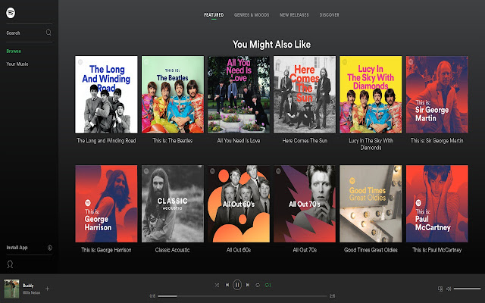Skip to previous track
485x303 pixels.
227,285
